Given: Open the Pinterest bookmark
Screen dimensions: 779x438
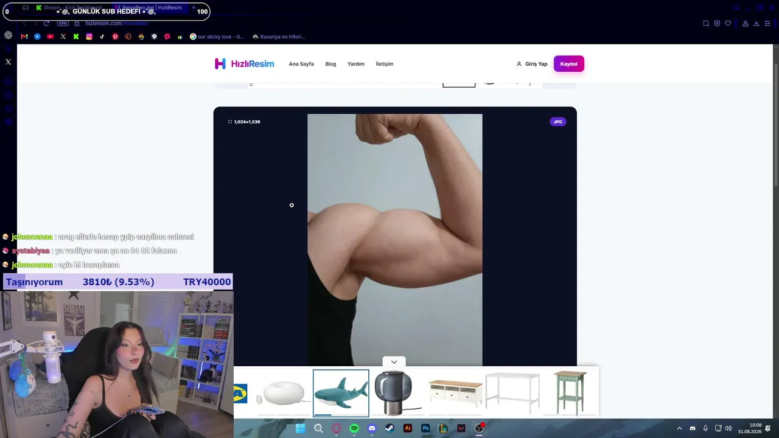Looking at the screenshot, I should click(115, 36).
